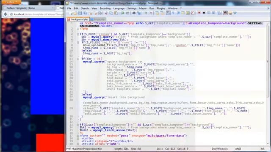
Task: Save the current file with the floppy icon
Action: [x=80, y=13]
